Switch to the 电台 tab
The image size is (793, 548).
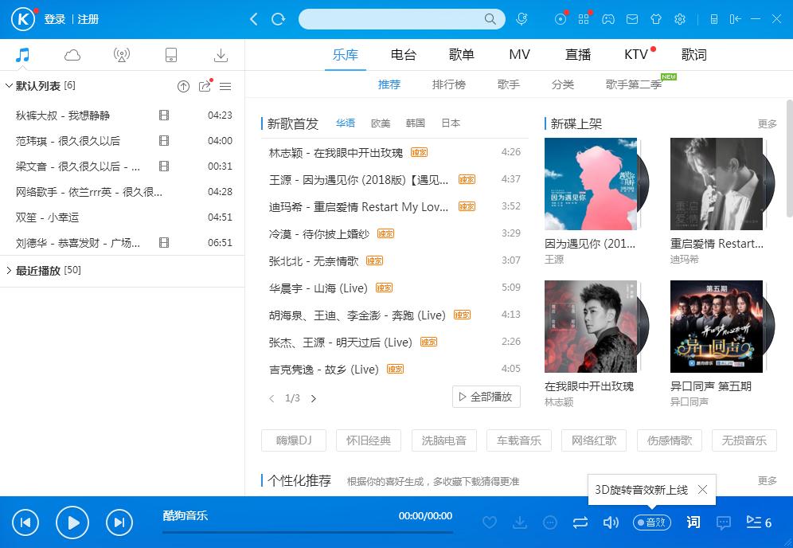click(403, 55)
